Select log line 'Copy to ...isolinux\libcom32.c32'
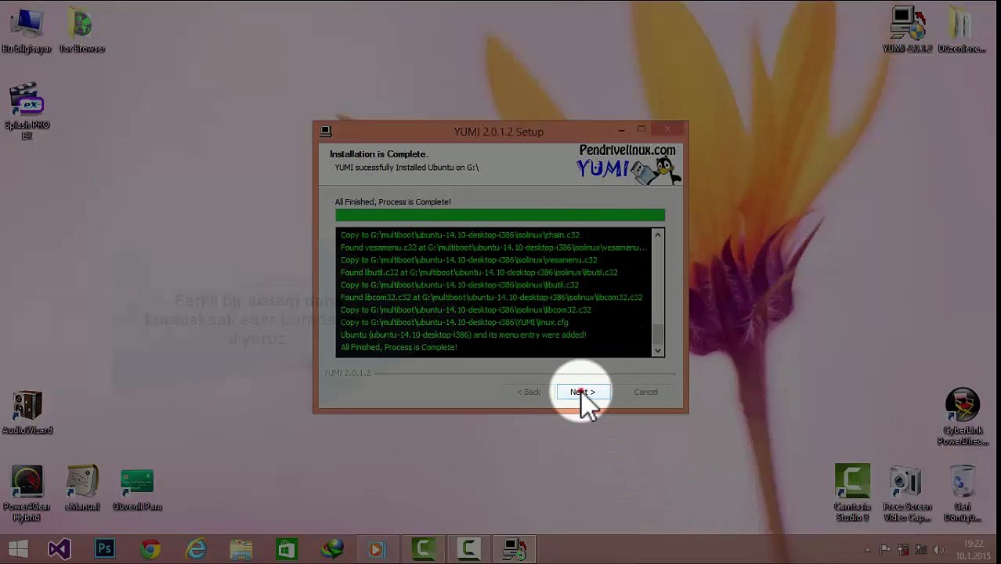The image size is (1001, 564). tap(465, 310)
